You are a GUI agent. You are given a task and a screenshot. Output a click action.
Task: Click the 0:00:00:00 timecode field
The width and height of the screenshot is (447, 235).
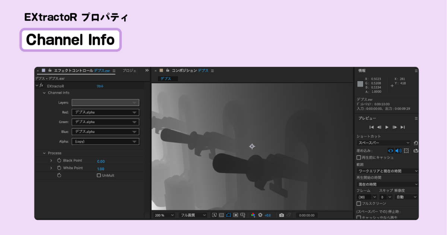click(307, 215)
